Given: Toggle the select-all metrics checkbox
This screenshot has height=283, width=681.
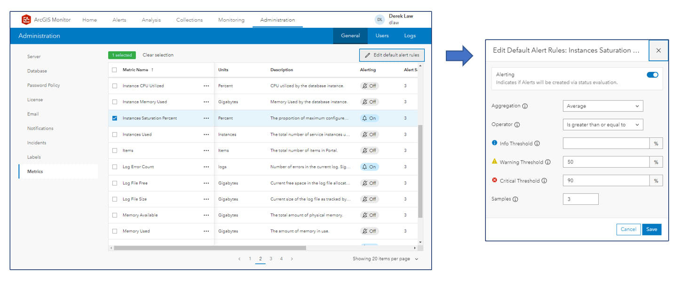Looking at the screenshot, I should coord(114,70).
